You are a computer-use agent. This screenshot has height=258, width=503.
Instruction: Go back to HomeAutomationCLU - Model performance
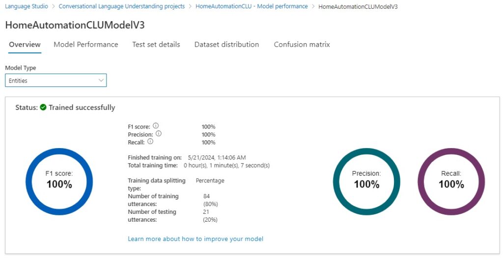pyautogui.click(x=251, y=6)
